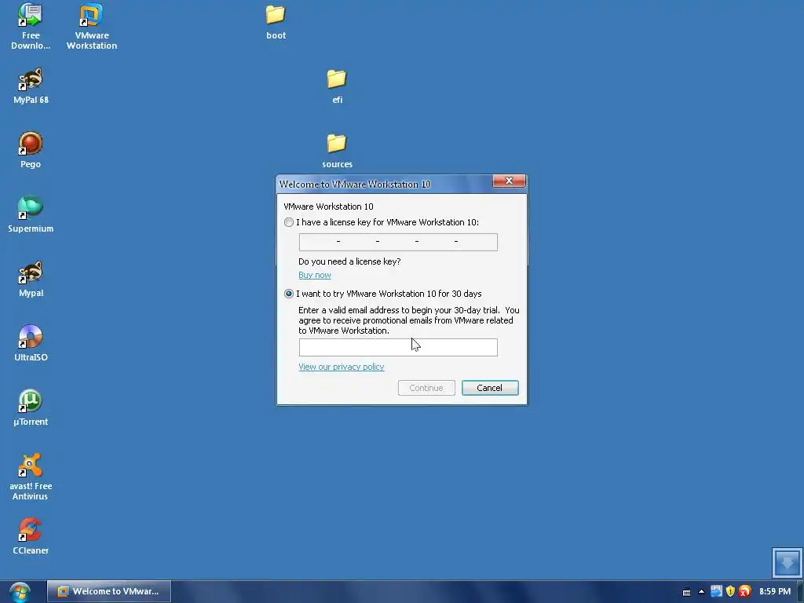This screenshot has height=603, width=804.
Task: Click the license key input field
Action: [x=398, y=242]
